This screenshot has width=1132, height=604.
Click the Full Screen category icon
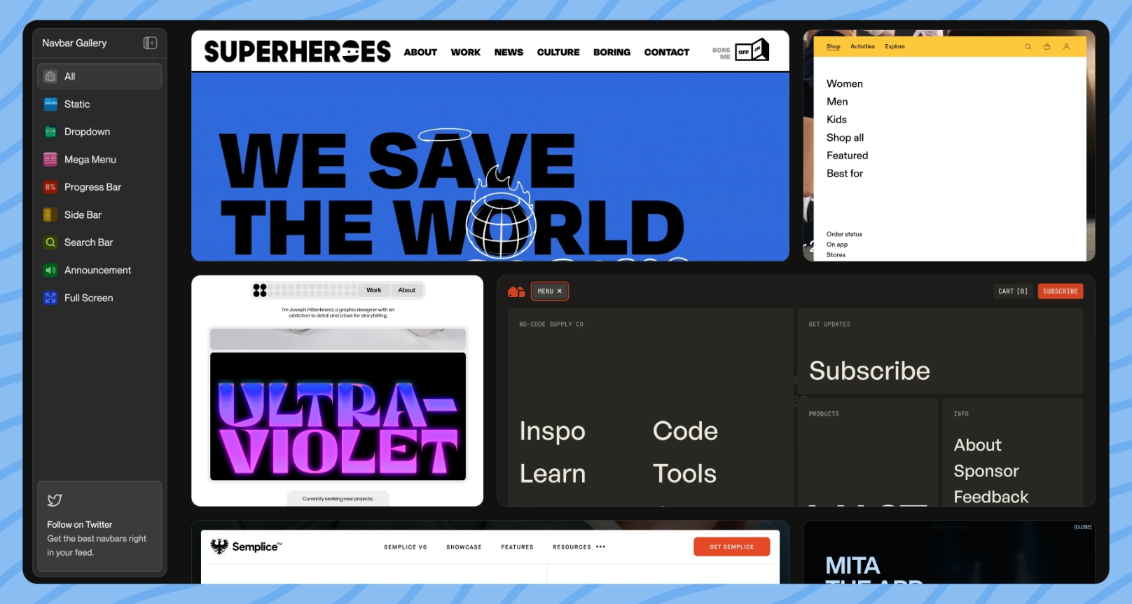pyautogui.click(x=50, y=298)
